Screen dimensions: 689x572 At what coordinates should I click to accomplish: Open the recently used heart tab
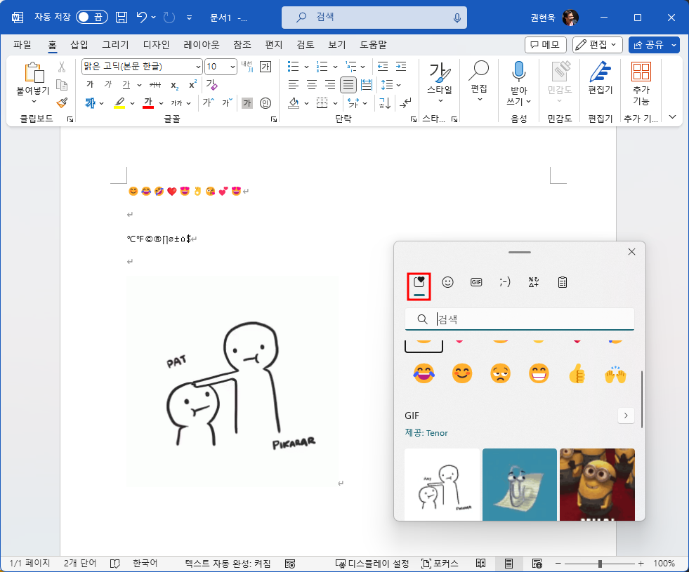click(419, 282)
